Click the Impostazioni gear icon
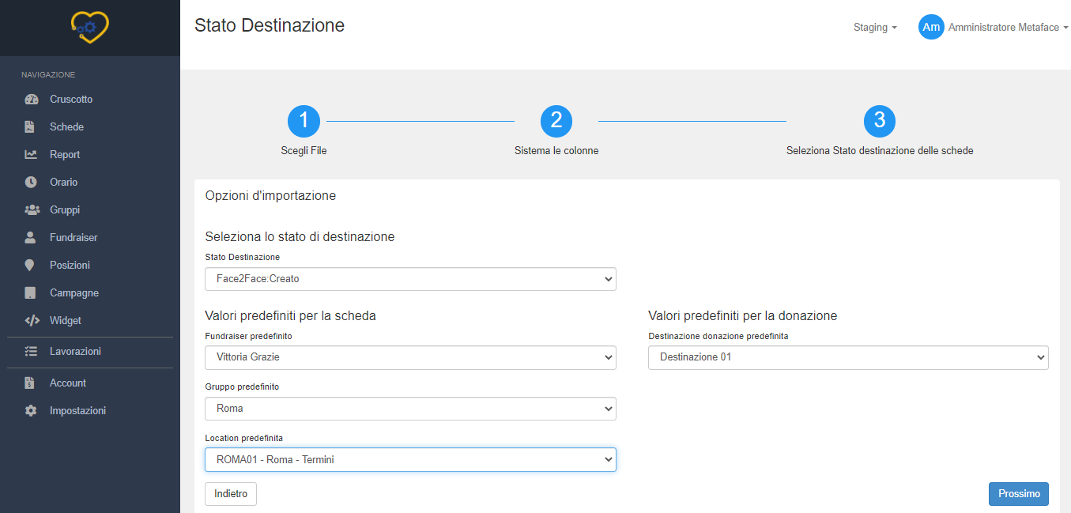The image size is (1071, 513). coord(31,411)
